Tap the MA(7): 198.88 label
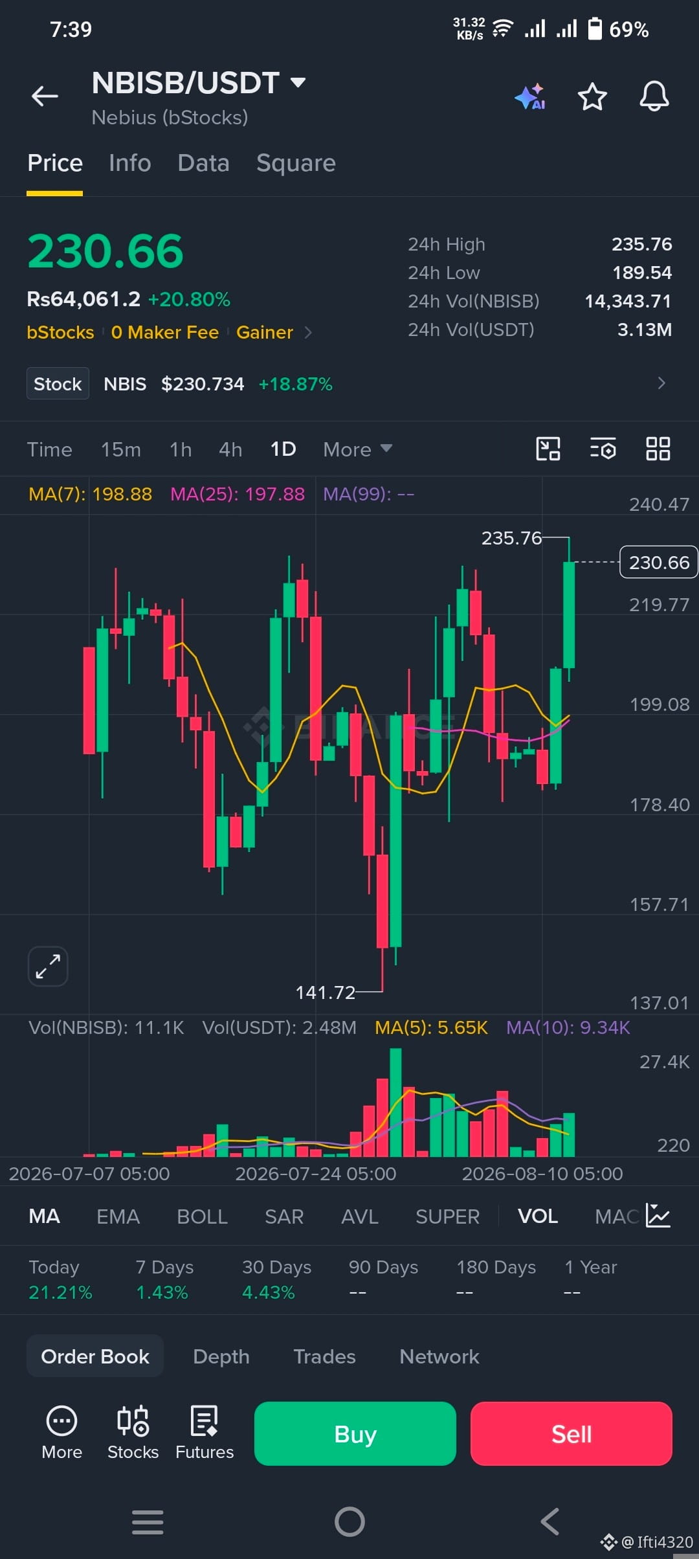This screenshot has width=699, height=1559. 90,494
